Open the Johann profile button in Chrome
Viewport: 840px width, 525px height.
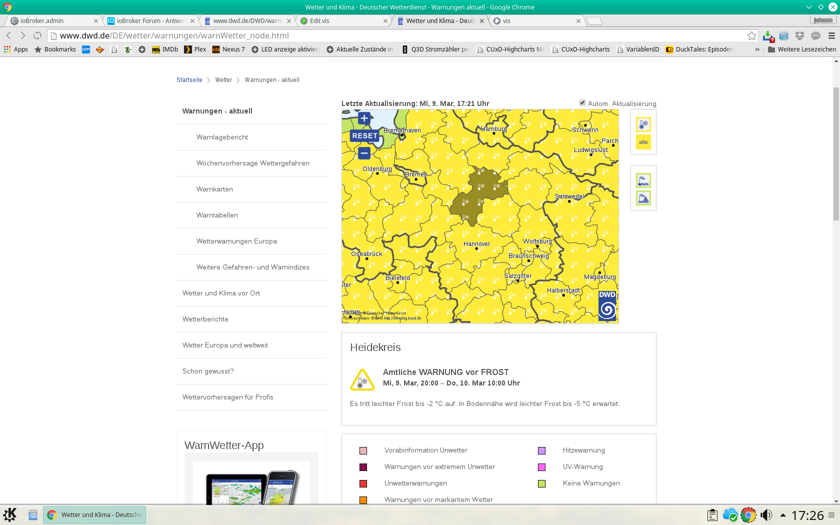pyautogui.click(x=823, y=20)
